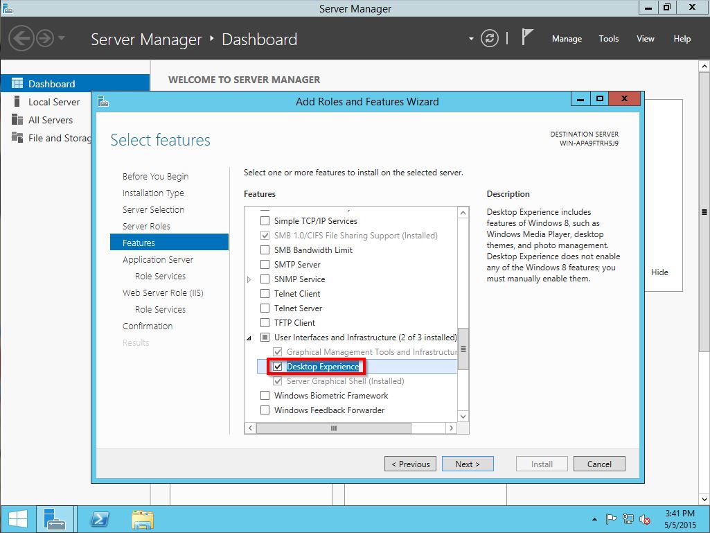Click the back navigation arrow

pyautogui.click(x=21, y=39)
